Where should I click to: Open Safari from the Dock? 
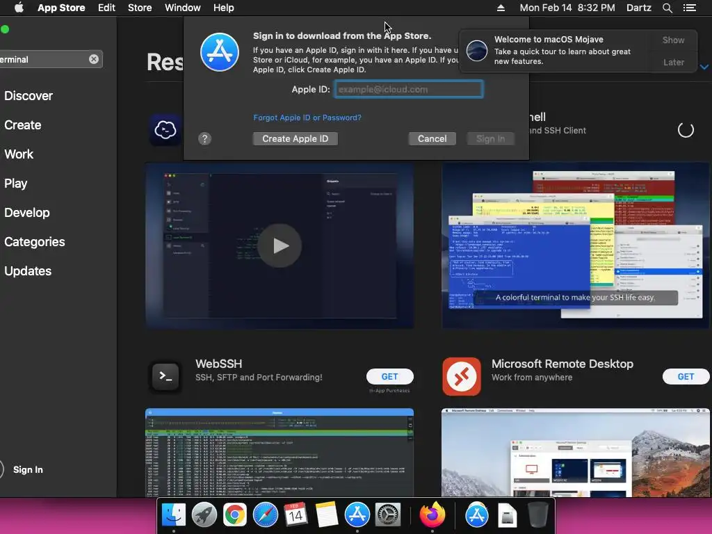[x=265, y=515]
